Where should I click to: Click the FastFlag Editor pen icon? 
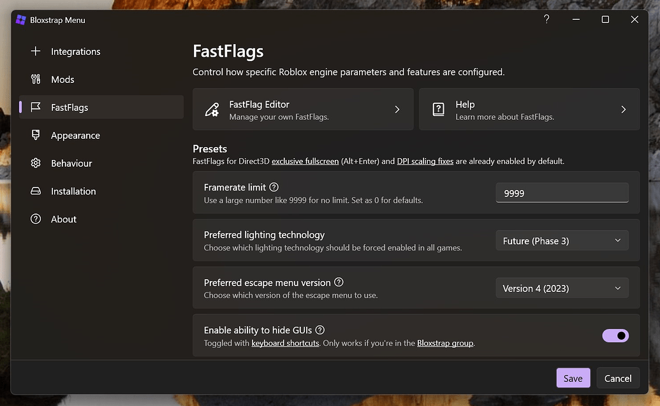[x=212, y=109]
